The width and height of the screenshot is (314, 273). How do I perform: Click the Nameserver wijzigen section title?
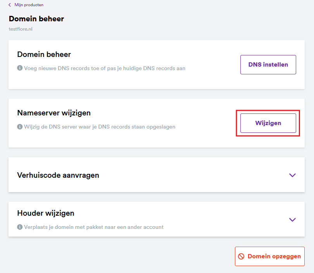(54, 113)
